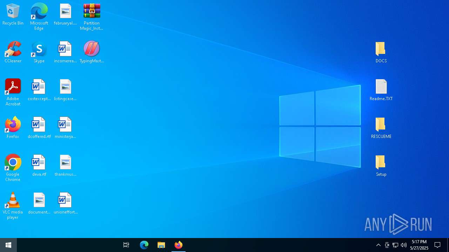Select the incomerea Word document icon
Image resolution: width=449 pixels, height=252 pixels.
[65, 52]
